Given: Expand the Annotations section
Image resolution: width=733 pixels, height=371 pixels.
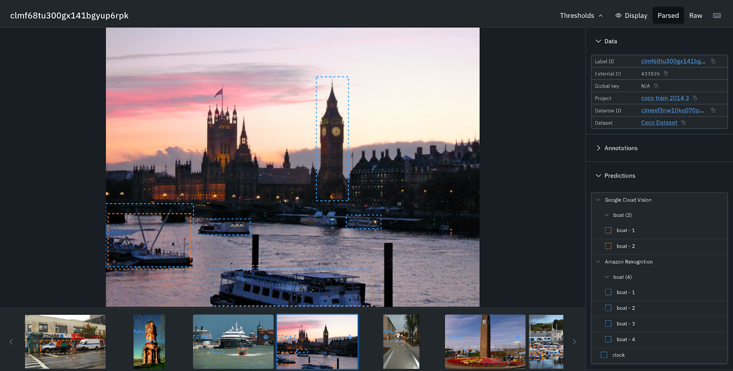Looking at the screenshot, I should (617, 148).
